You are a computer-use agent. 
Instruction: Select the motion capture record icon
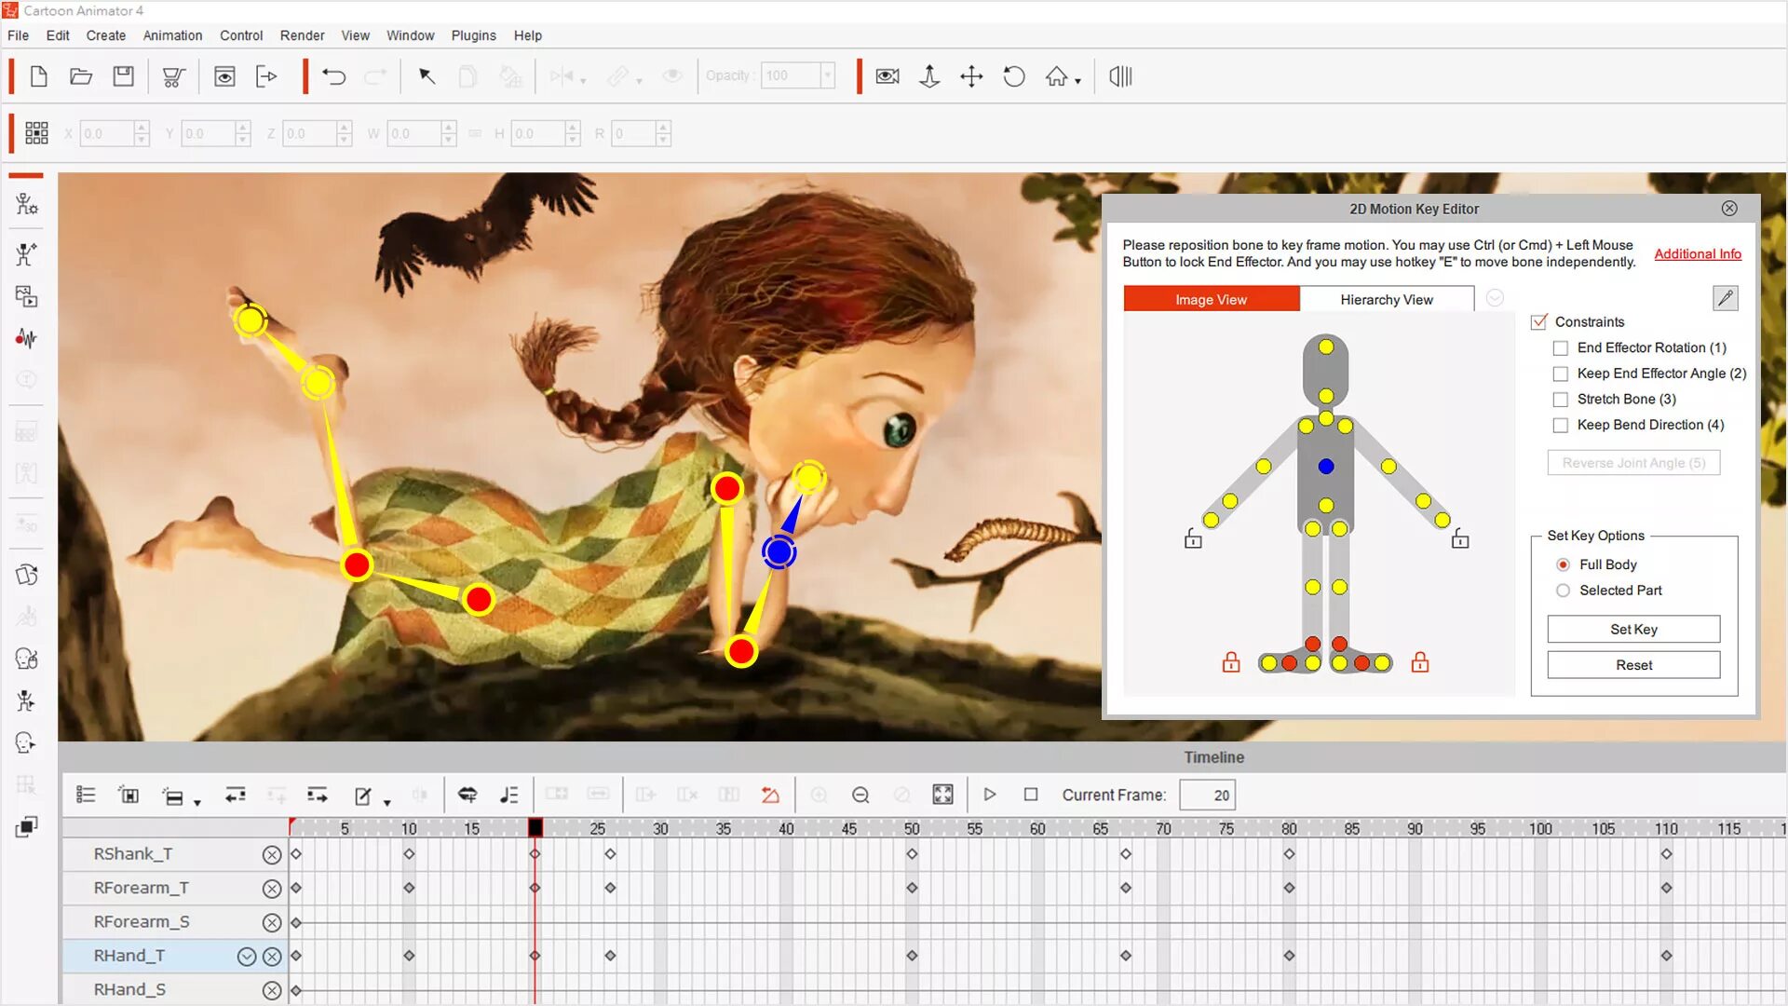[27, 338]
